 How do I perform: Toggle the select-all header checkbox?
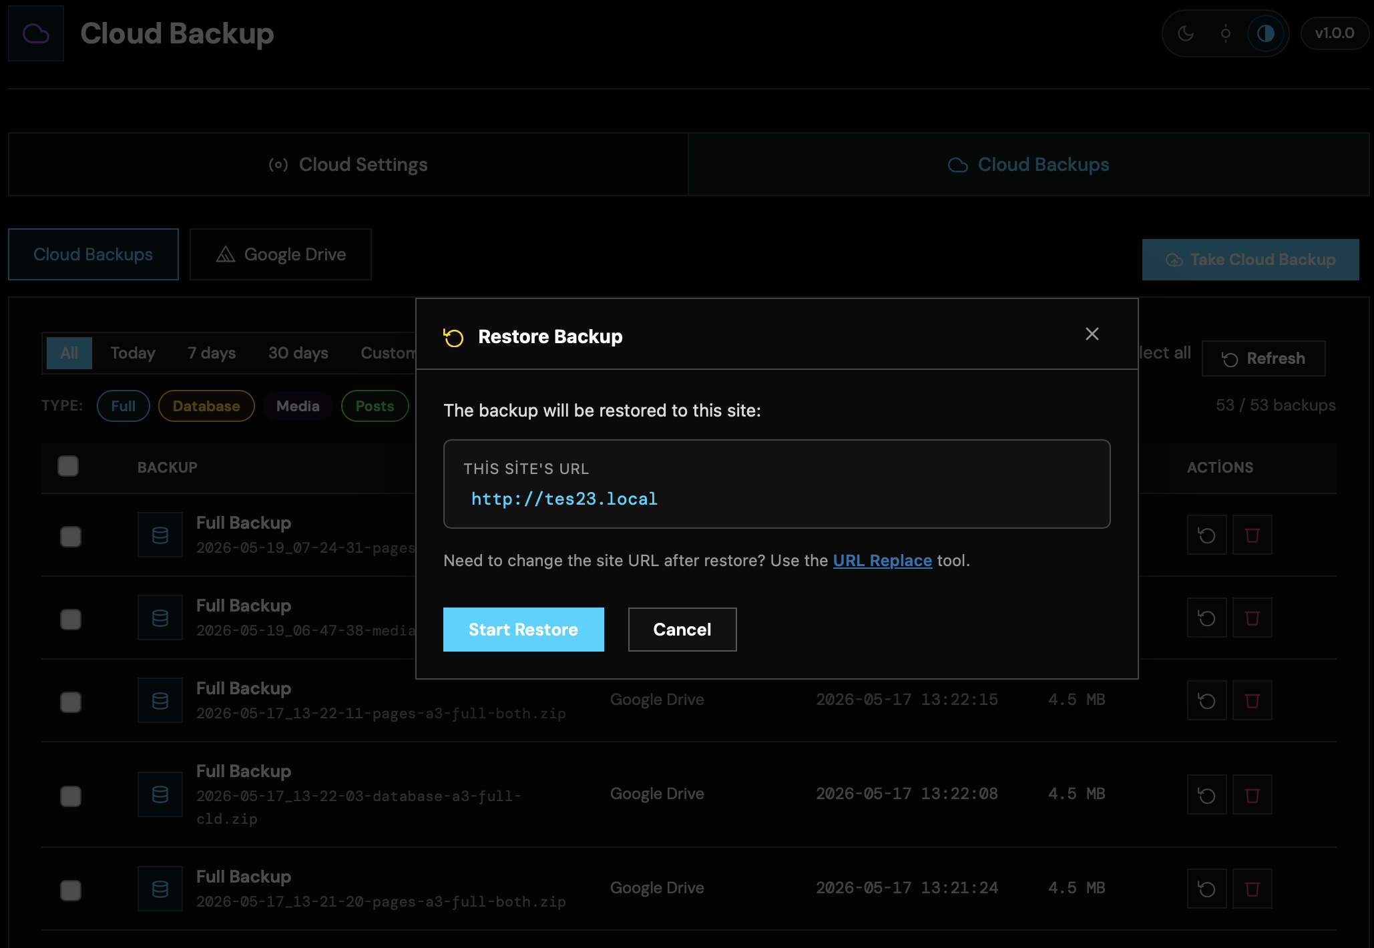point(68,466)
